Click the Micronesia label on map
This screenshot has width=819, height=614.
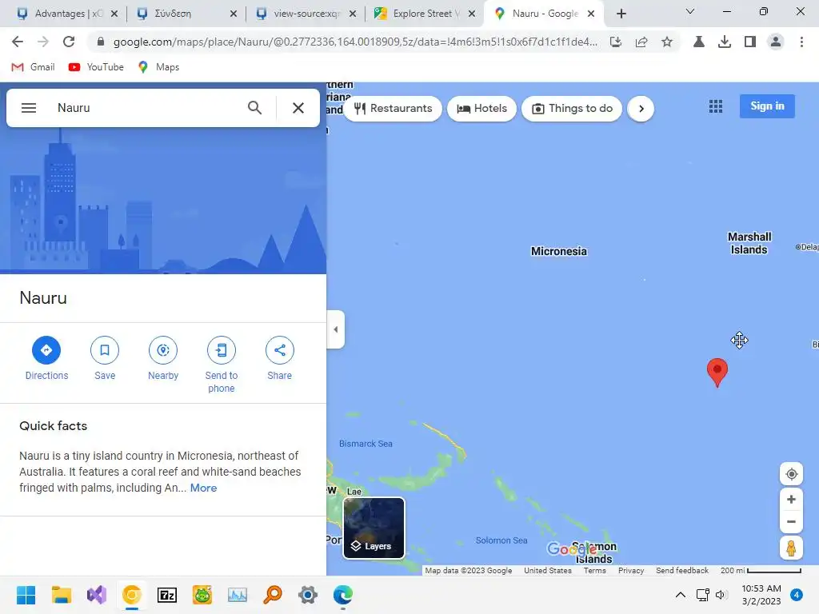tap(559, 251)
